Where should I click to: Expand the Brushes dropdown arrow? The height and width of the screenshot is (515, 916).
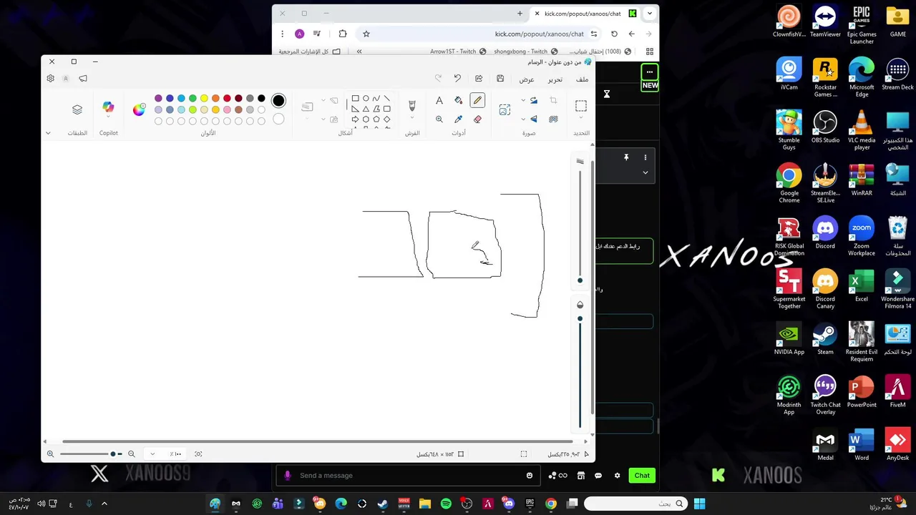tap(412, 119)
